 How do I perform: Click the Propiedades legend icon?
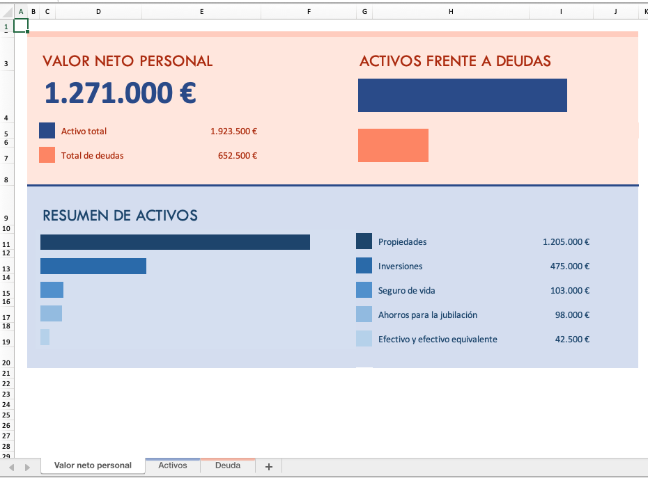pyautogui.click(x=363, y=241)
